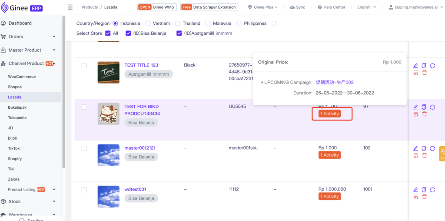Toggle the All stores checkbox

tap(108, 33)
